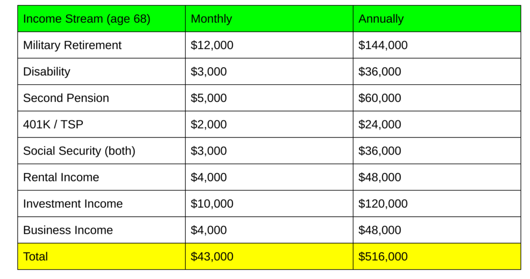530x279 pixels.
Task: Click the Income Stream (age 68) header cell
Action: pos(86,19)
